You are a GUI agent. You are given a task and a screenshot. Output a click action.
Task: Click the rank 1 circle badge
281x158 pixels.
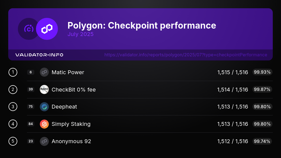pos(13,72)
